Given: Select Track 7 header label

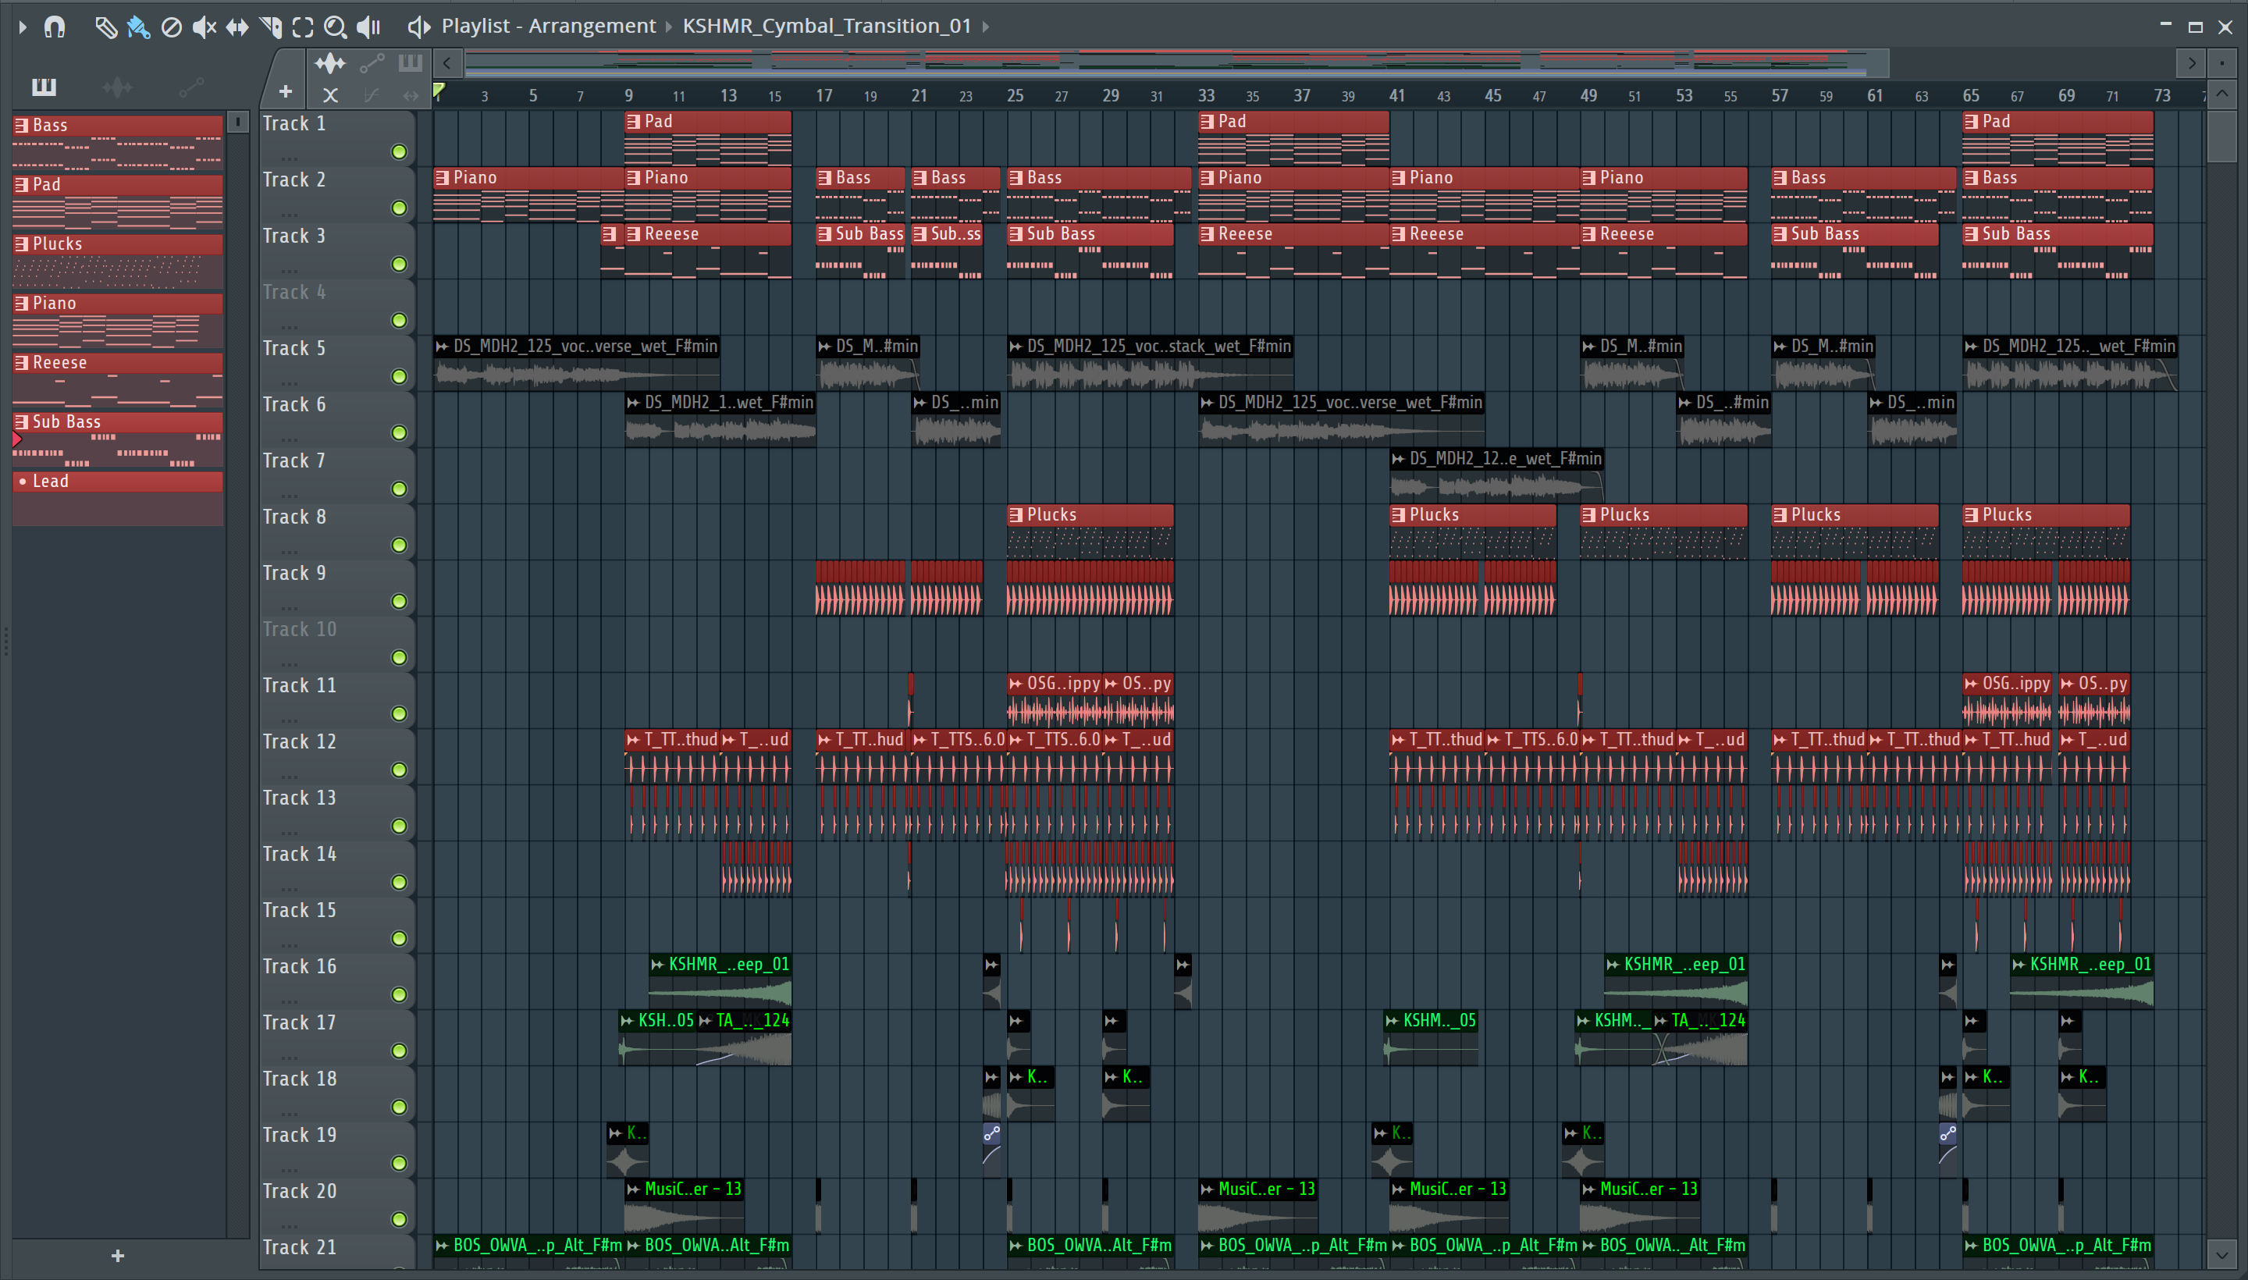Looking at the screenshot, I should coord(294,460).
